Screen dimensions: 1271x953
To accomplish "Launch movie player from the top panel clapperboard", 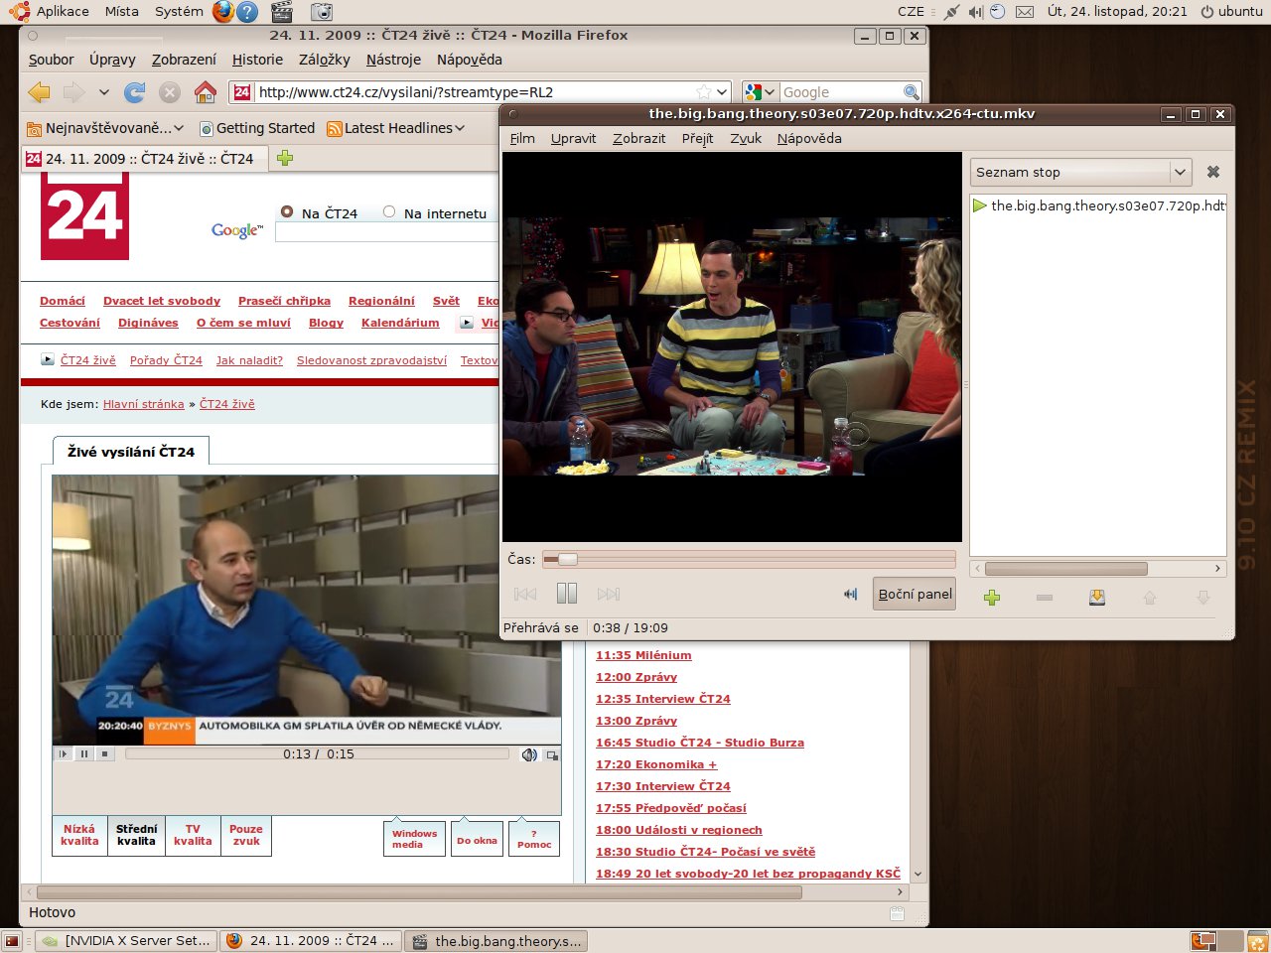I will coord(282,12).
